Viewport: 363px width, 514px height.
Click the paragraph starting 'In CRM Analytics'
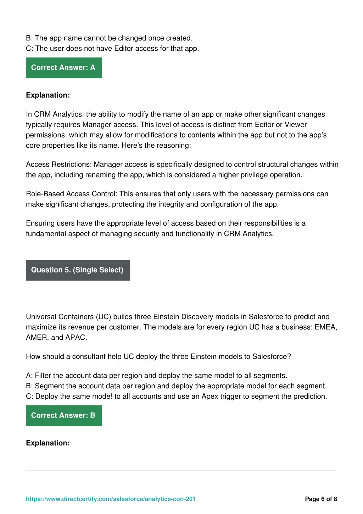[x=176, y=130]
